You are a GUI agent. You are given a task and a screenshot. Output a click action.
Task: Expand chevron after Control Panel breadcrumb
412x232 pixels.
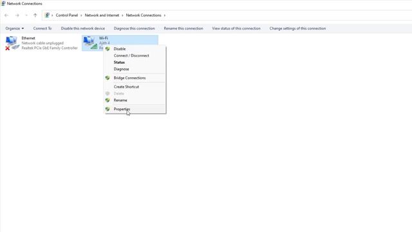81,15
